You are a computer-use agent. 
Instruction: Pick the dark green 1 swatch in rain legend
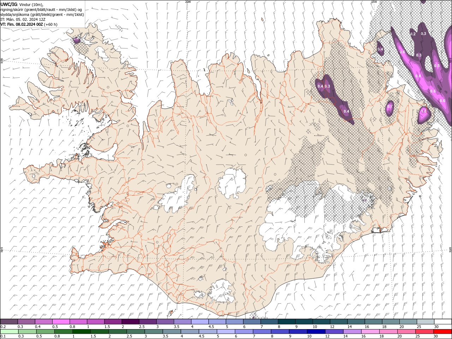pyautogui.click(x=82, y=332)
